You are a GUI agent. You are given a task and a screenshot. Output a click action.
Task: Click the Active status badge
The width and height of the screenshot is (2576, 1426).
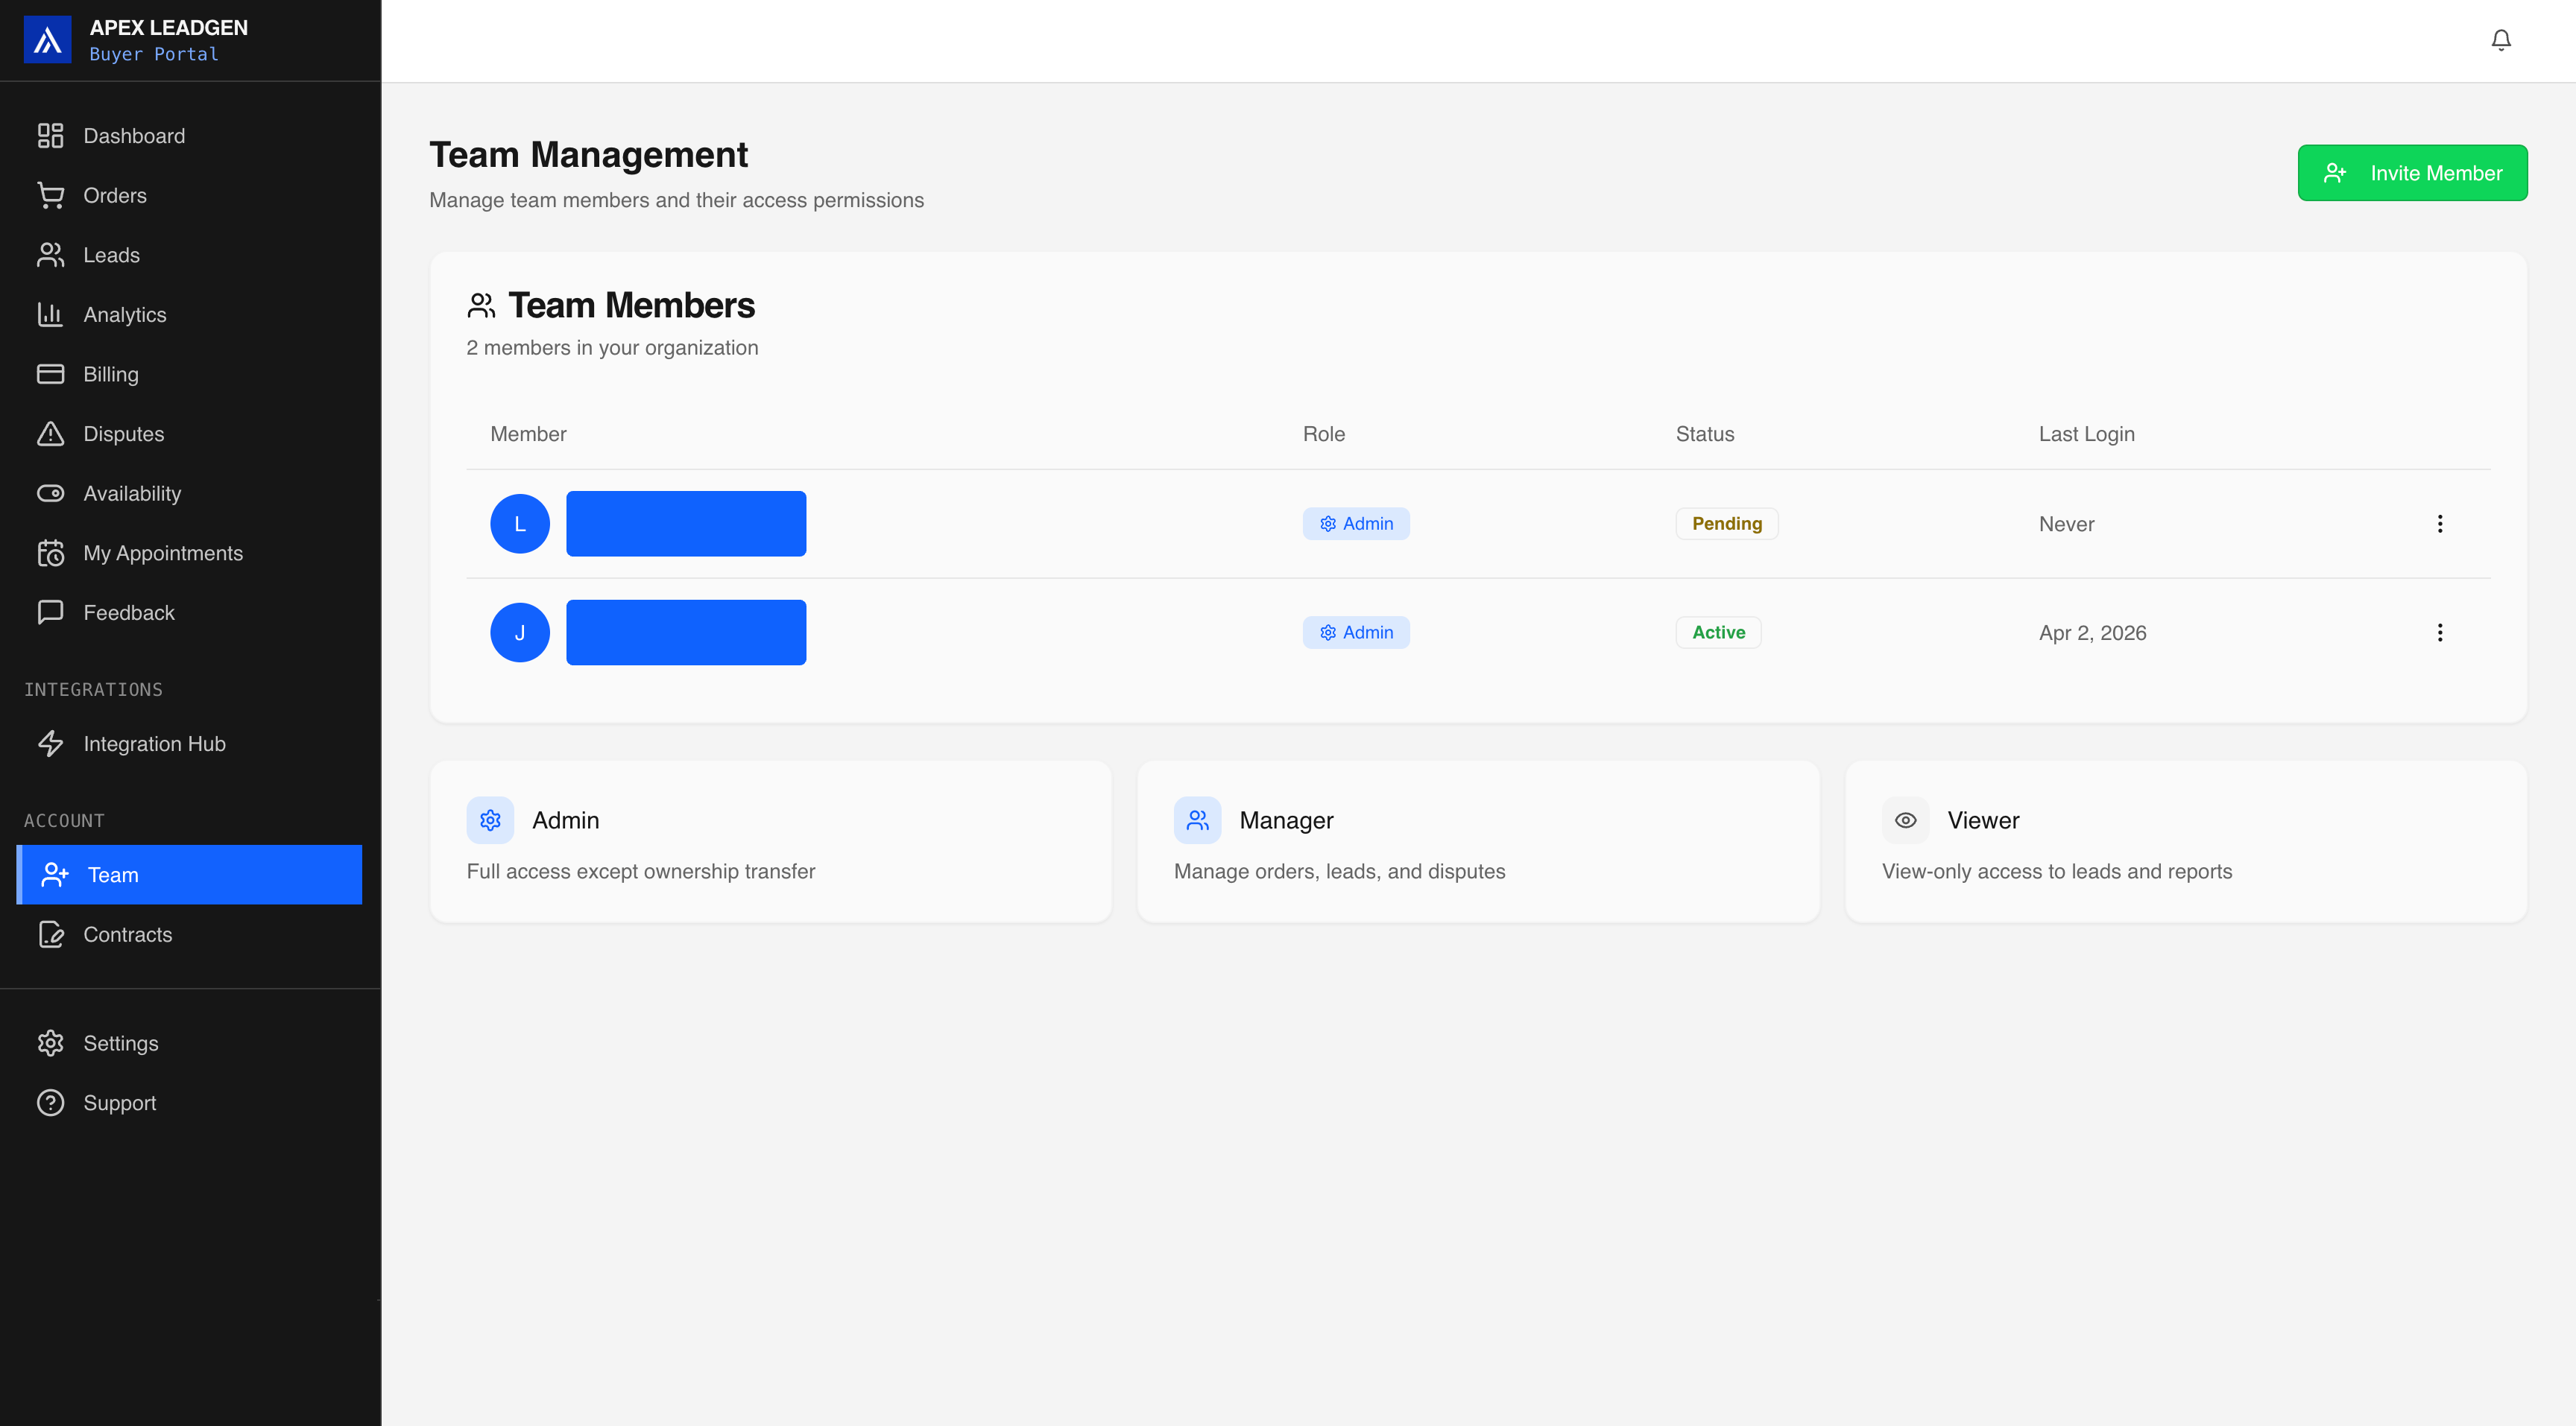(x=1718, y=633)
